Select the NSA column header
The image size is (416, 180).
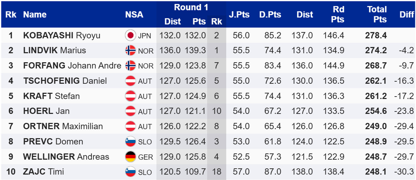coord(134,15)
